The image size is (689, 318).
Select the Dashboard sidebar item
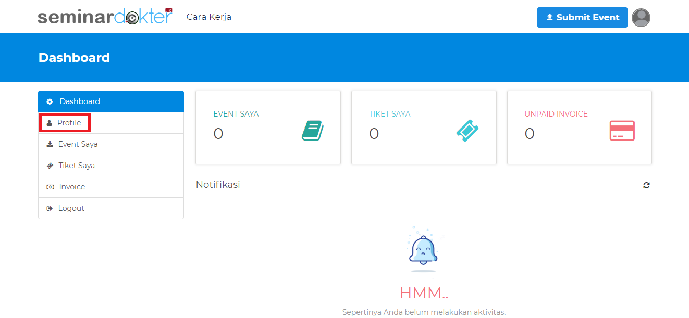pos(80,101)
